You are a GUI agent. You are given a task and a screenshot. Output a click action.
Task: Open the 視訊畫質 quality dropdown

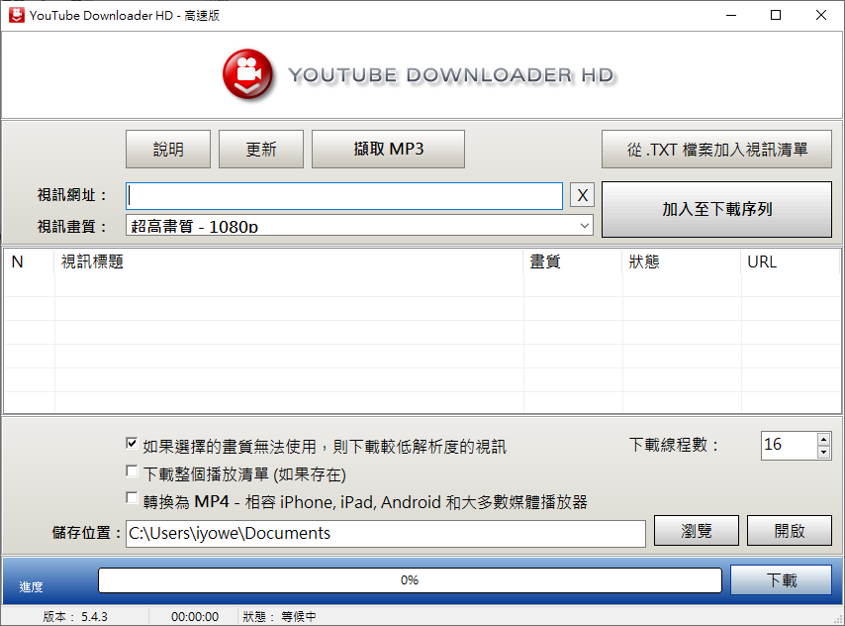point(359,225)
